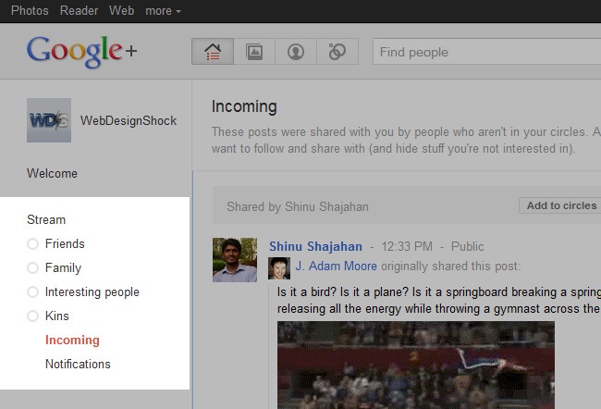The image size is (601, 409).
Task: Focus the Find people search field
Action: pyautogui.click(x=486, y=52)
